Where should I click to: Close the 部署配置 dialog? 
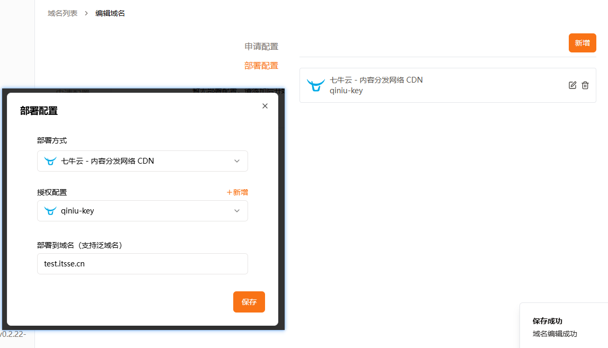click(x=265, y=106)
